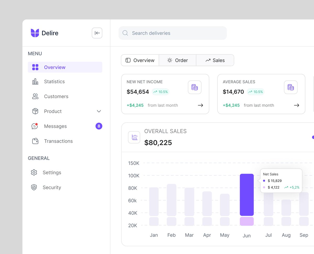
Task: Open the Settings gear icon
Action: (x=34, y=172)
